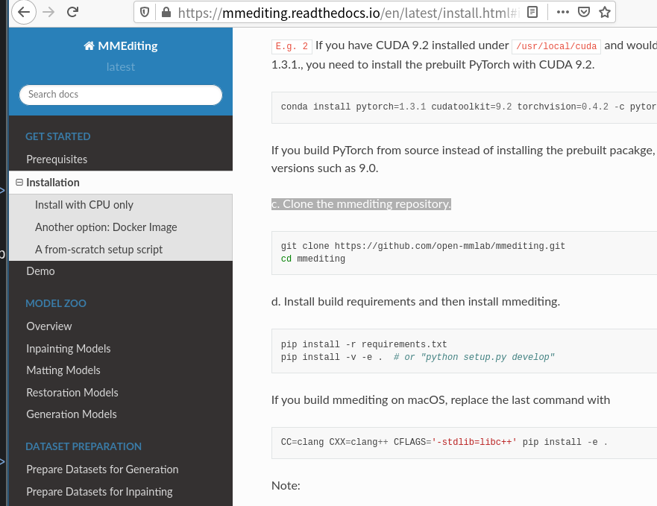Click the padlock site security icon
The image size is (657, 506).
pos(165,12)
